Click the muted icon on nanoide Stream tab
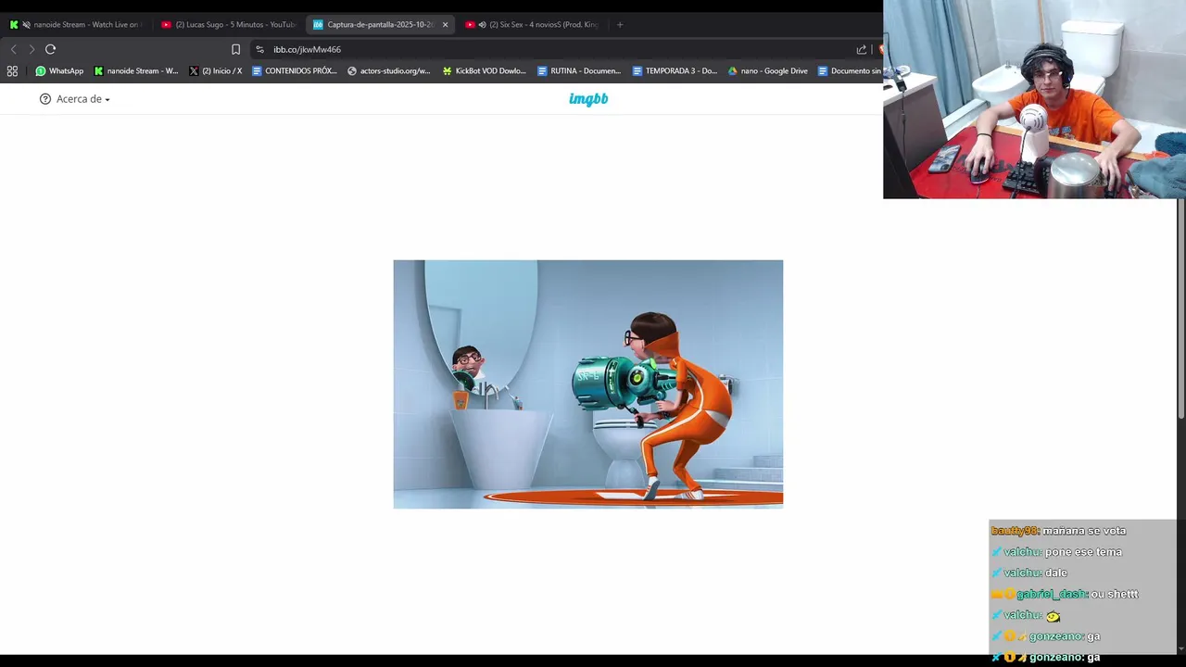Viewport: 1186px width, 667px height. coord(26,25)
